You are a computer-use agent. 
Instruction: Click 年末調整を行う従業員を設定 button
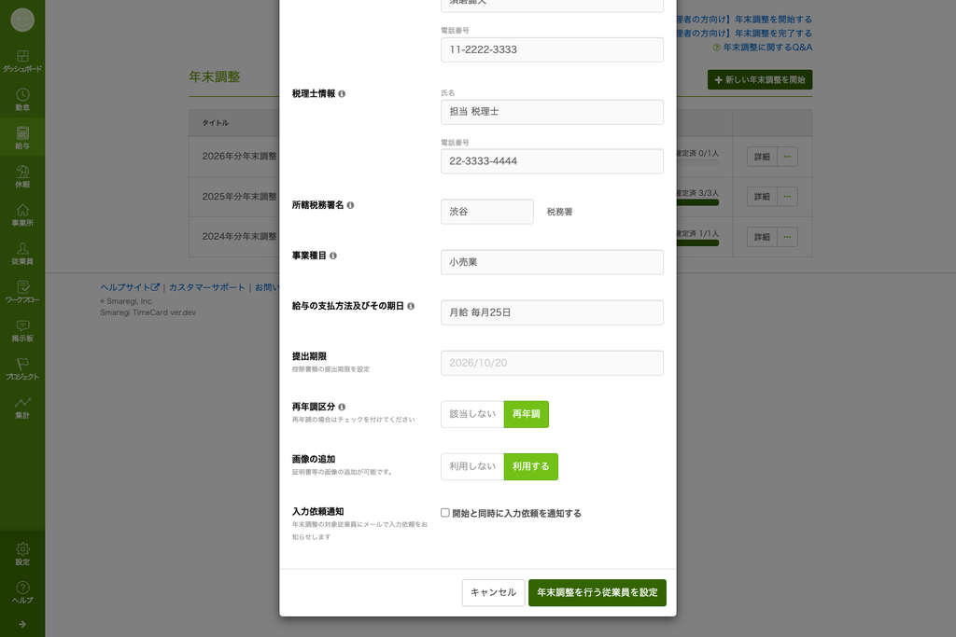(597, 592)
